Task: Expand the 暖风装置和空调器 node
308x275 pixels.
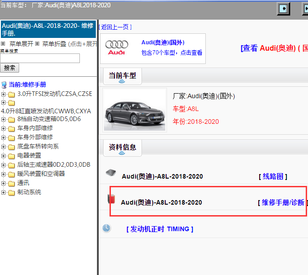Action: (3, 174)
